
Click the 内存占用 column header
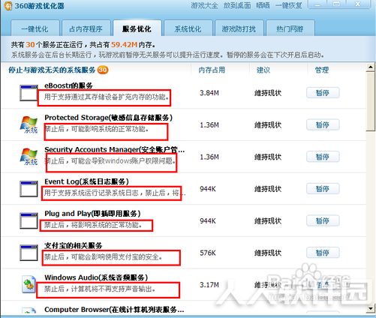[212, 70]
